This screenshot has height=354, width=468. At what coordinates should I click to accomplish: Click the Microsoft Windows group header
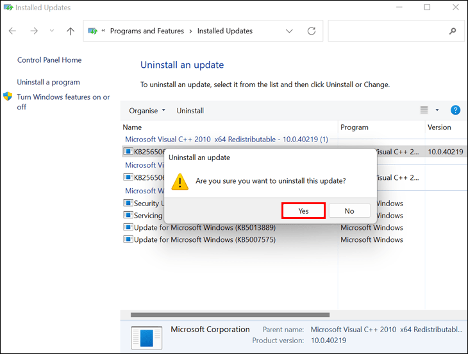[144, 191]
